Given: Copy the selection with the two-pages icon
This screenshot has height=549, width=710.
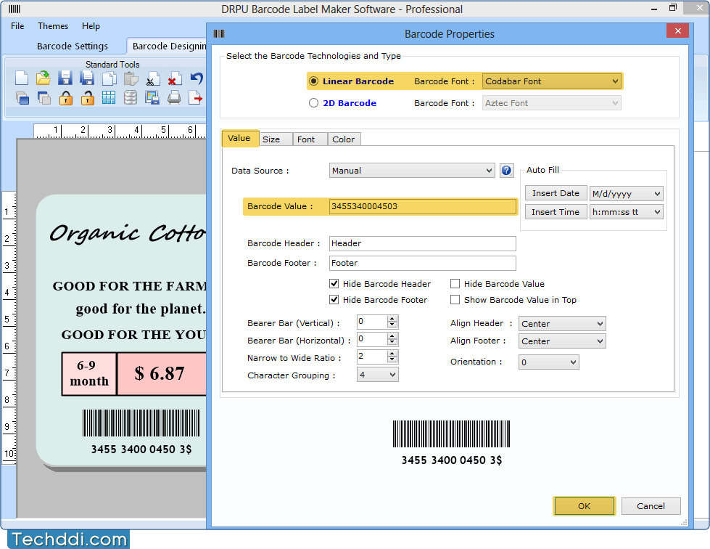Looking at the screenshot, I should [109, 78].
